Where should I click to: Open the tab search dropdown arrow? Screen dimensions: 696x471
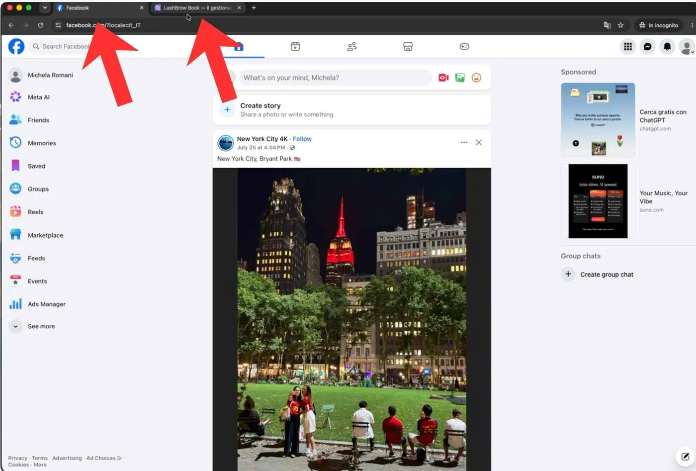(45, 8)
